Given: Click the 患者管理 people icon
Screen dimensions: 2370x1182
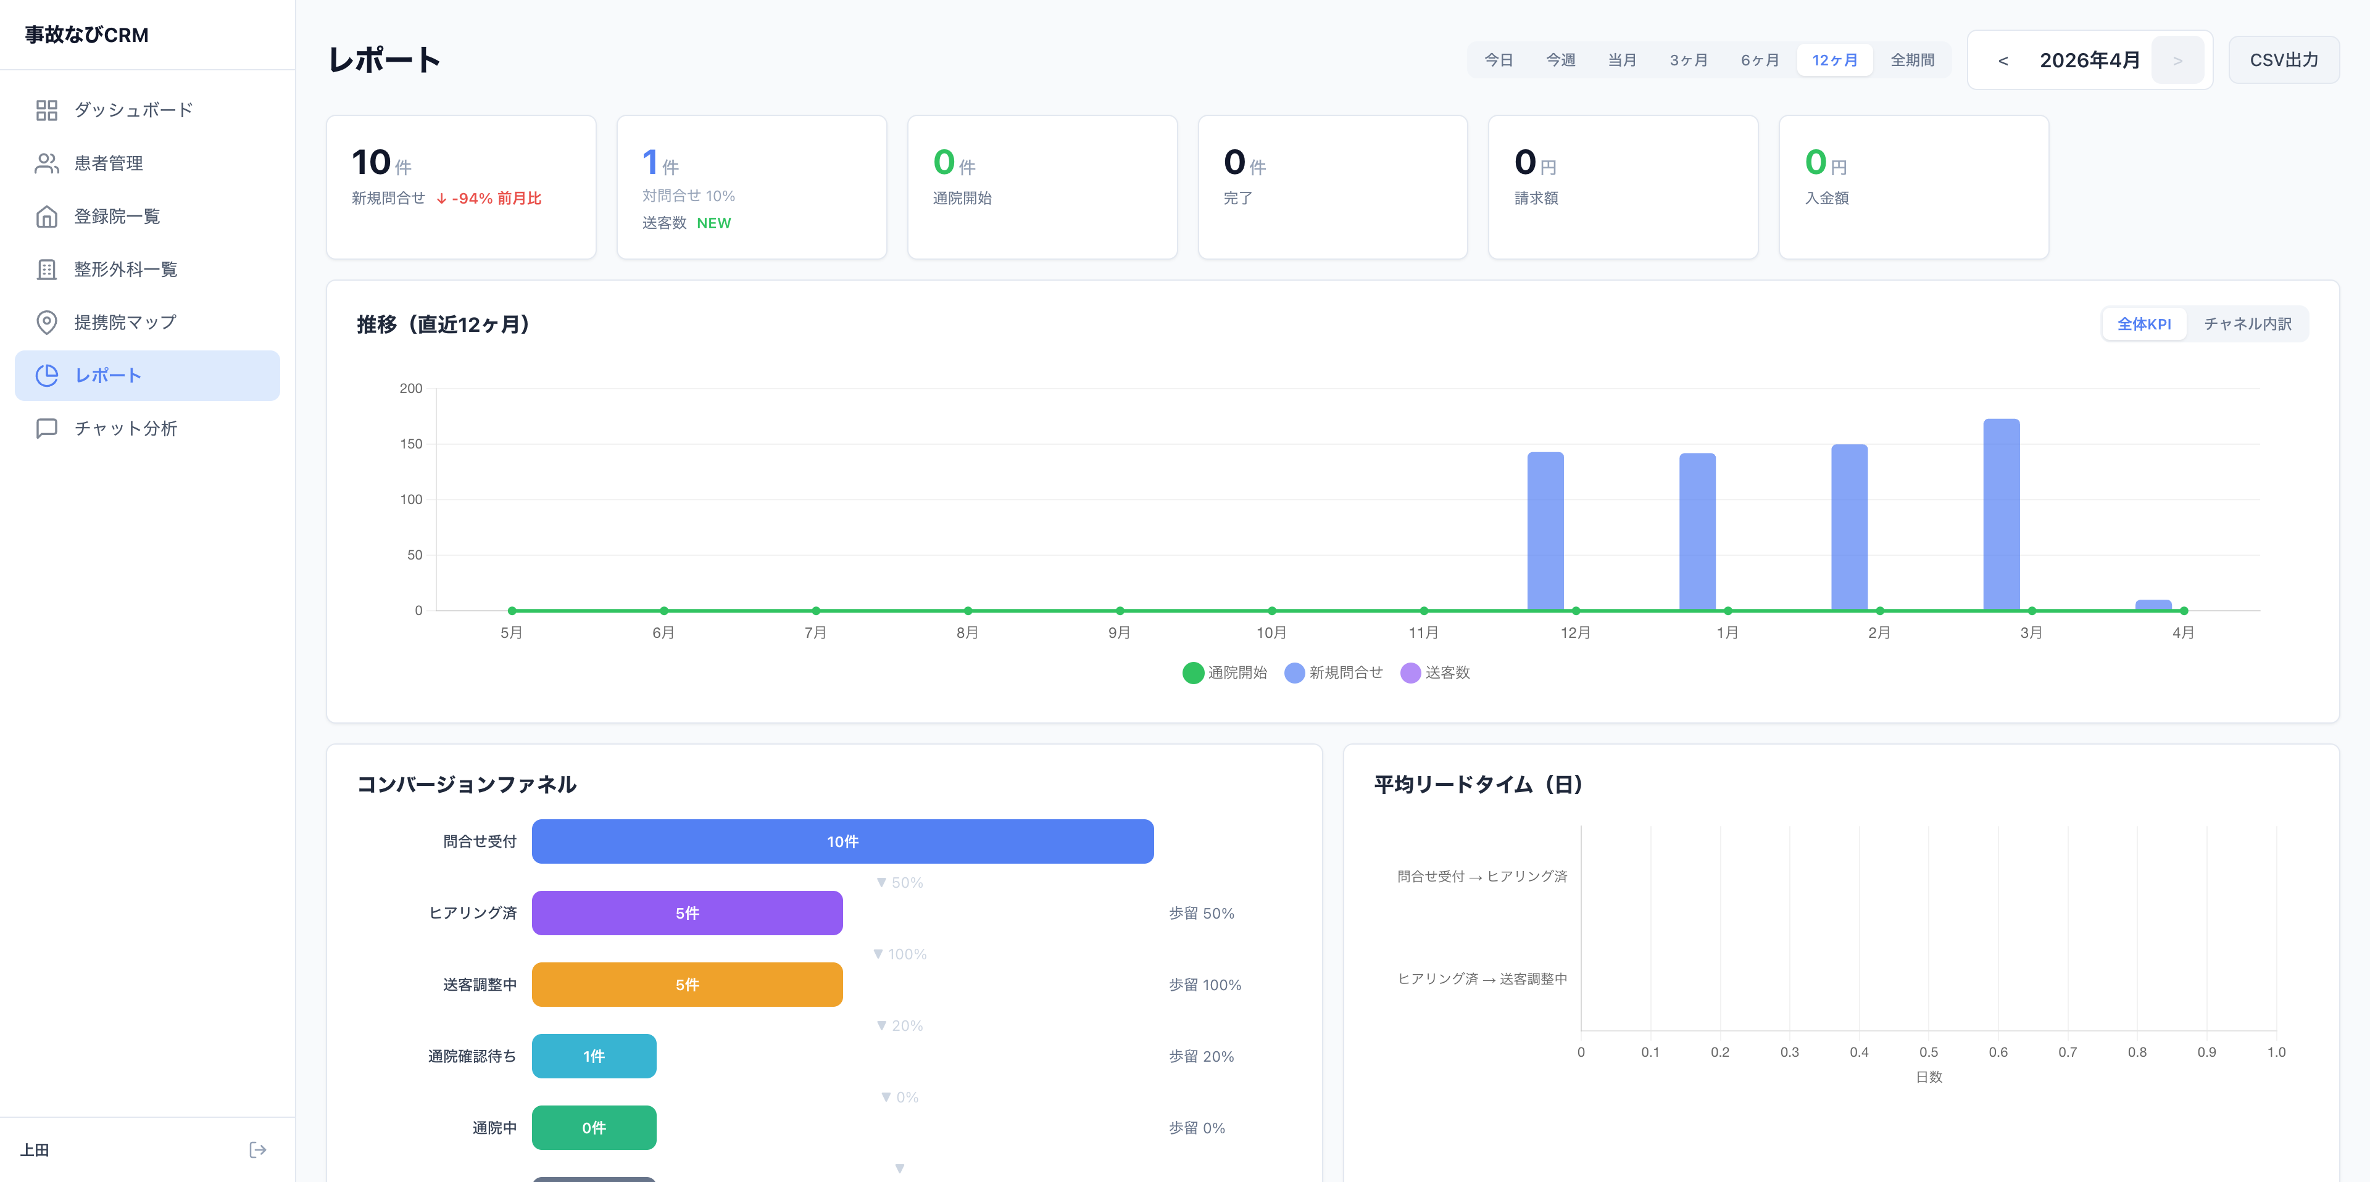Looking at the screenshot, I should (46, 163).
